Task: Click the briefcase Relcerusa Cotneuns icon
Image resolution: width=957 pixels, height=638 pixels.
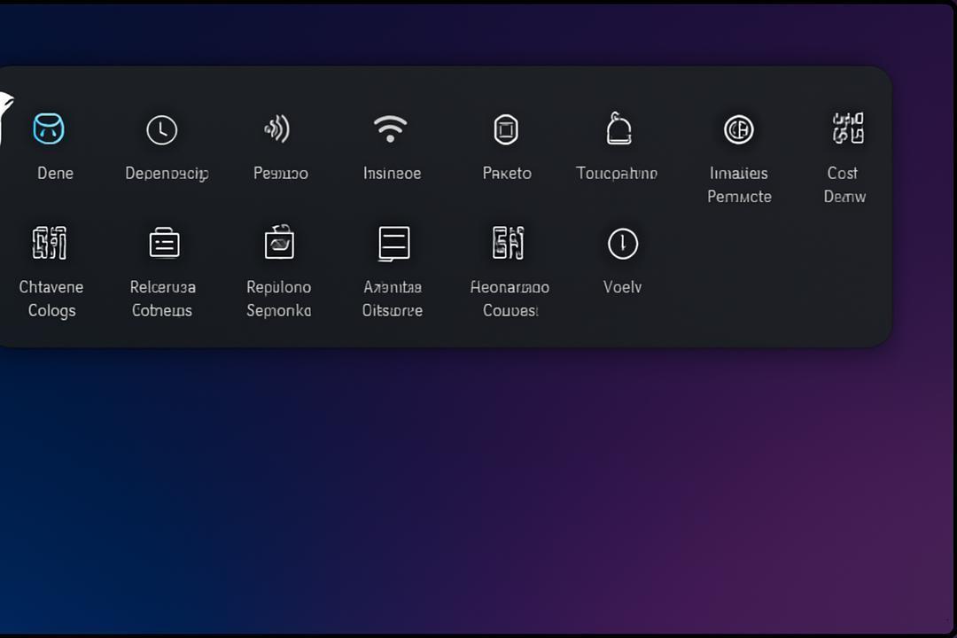Action: [x=164, y=243]
